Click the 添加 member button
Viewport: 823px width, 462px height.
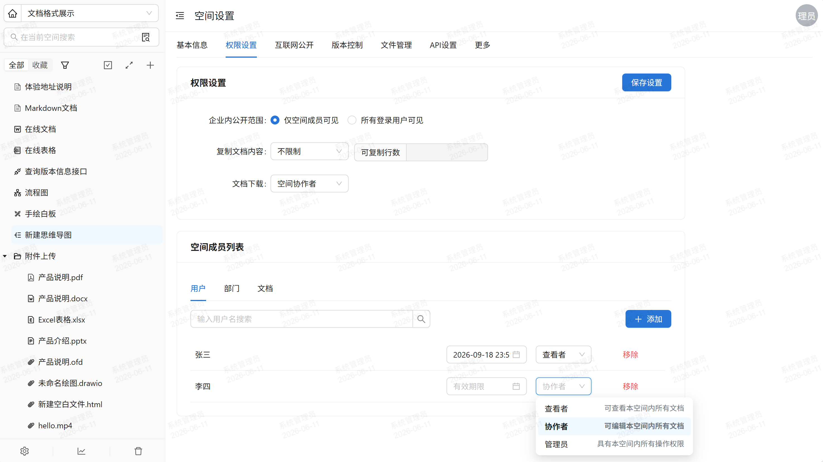point(648,319)
